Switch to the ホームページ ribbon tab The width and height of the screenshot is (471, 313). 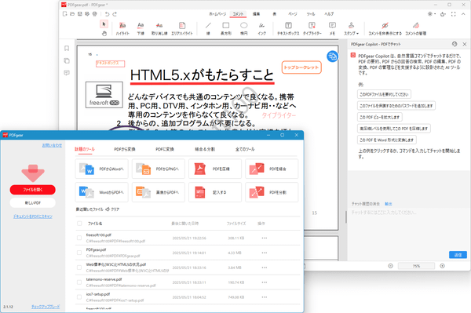tap(217, 14)
